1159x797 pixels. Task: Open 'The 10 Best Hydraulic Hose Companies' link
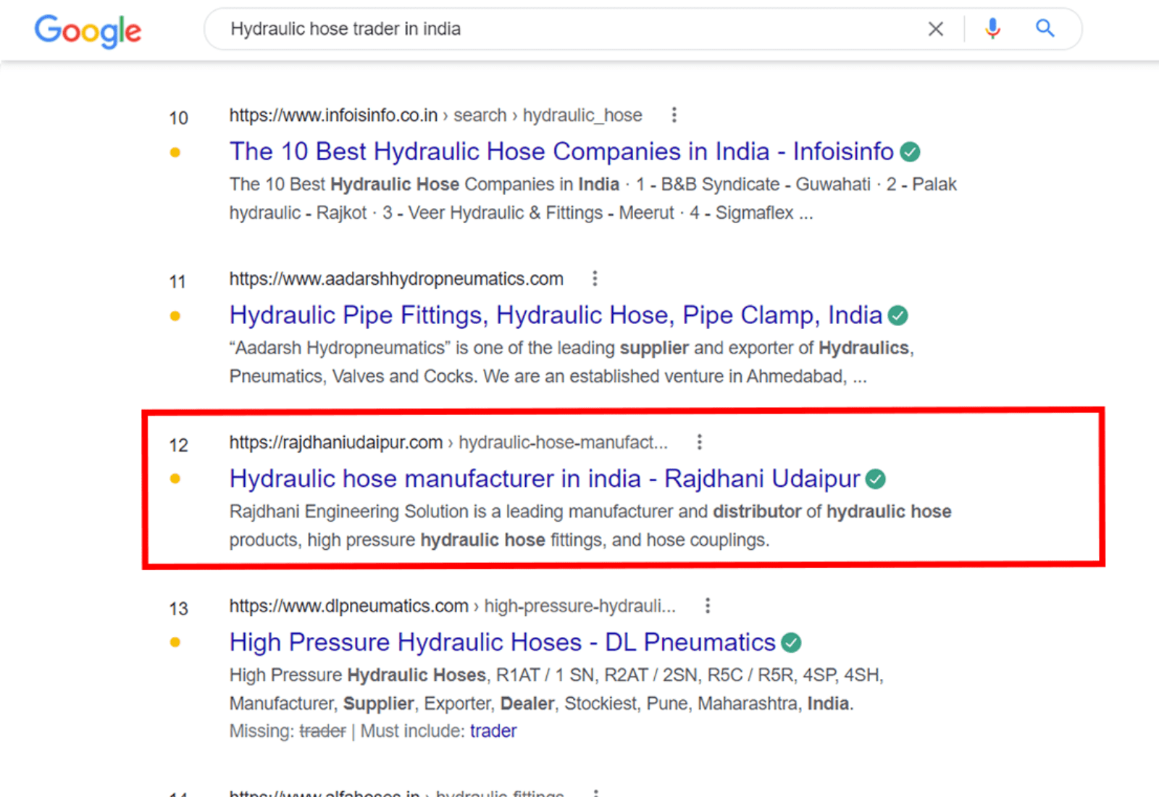[x=561, y=152]
